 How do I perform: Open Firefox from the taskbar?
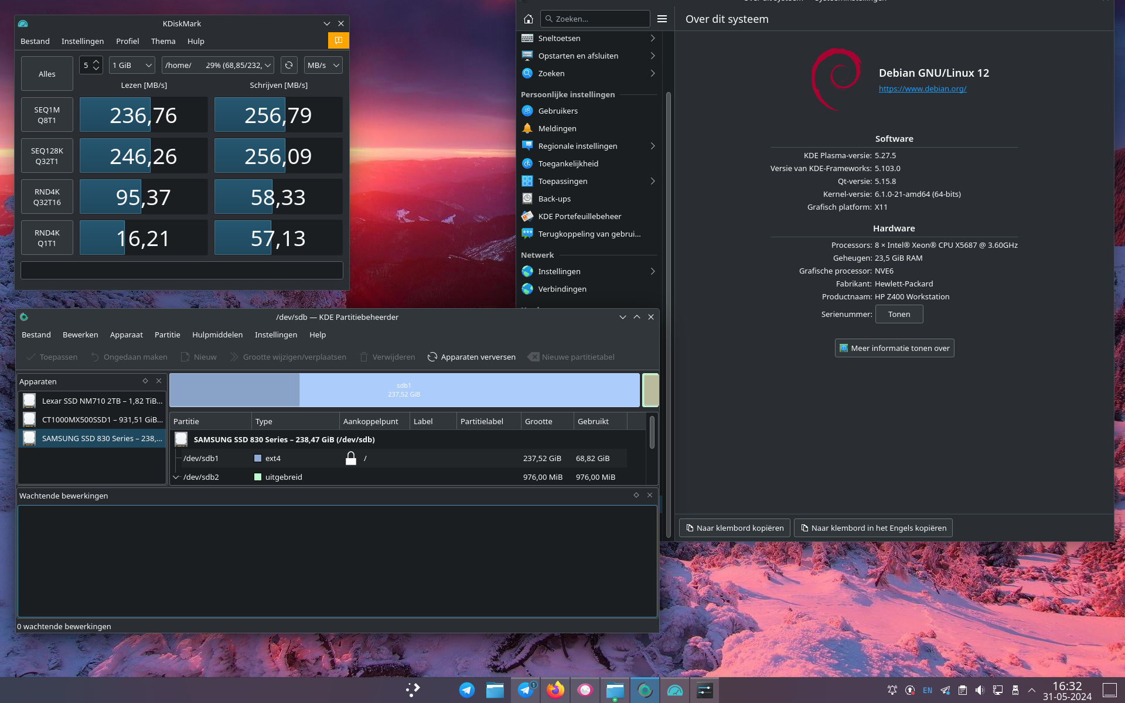point(555,690)
